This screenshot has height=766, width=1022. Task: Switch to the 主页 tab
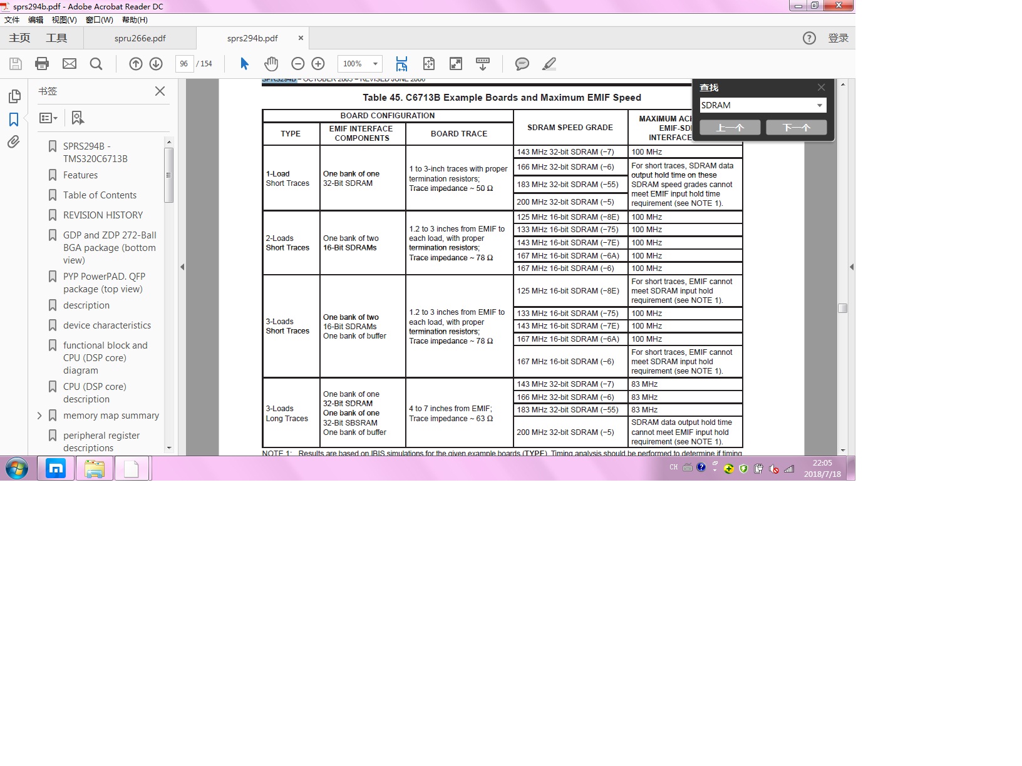tap(19, 38)
